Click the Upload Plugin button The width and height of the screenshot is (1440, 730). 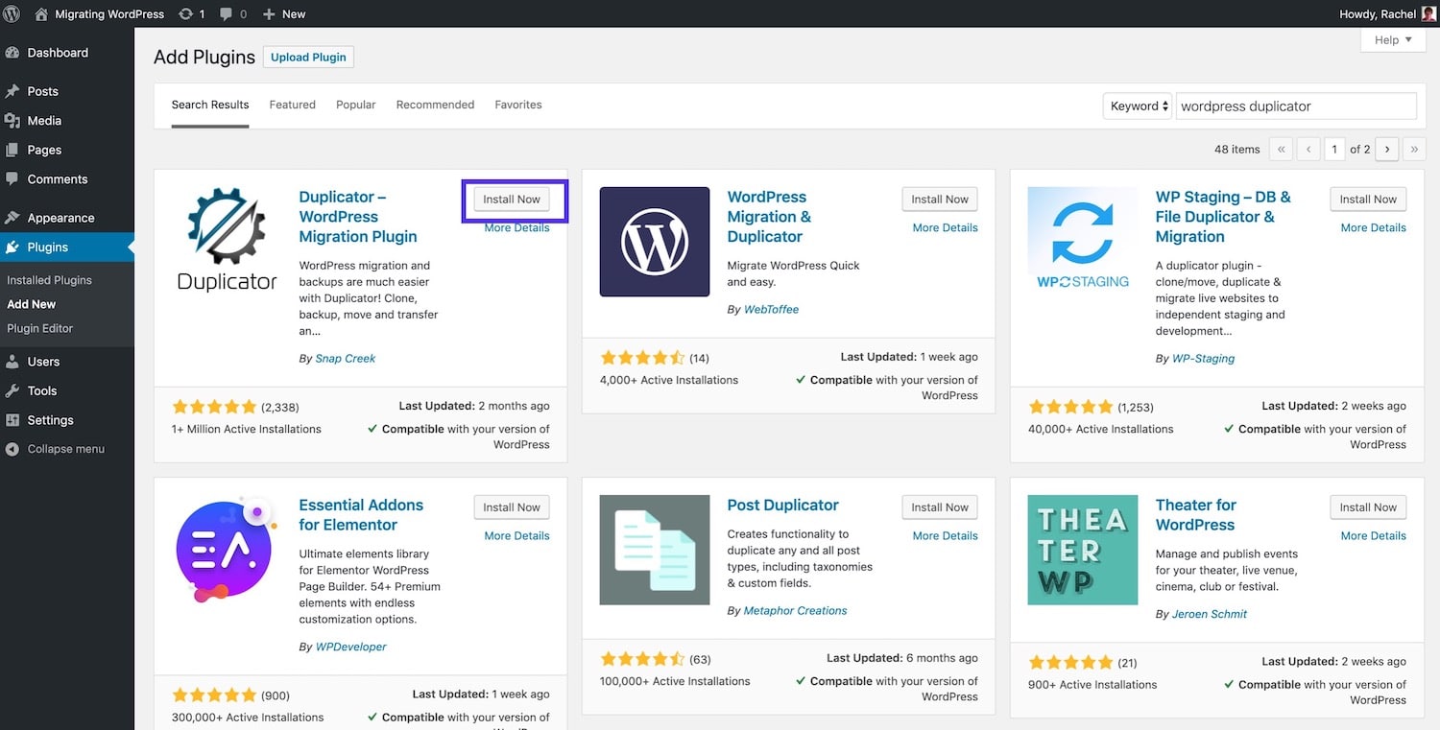(308, 58)
